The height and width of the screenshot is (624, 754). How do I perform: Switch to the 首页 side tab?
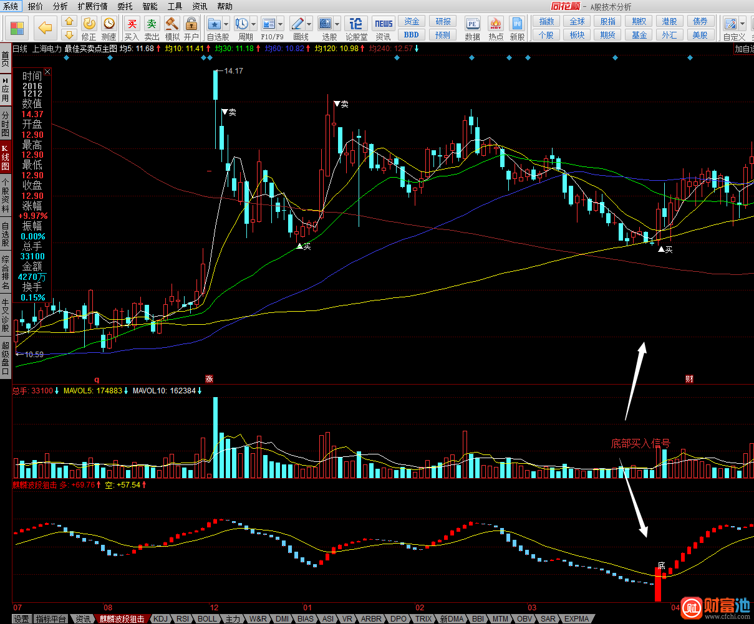[x=6, y=59]
